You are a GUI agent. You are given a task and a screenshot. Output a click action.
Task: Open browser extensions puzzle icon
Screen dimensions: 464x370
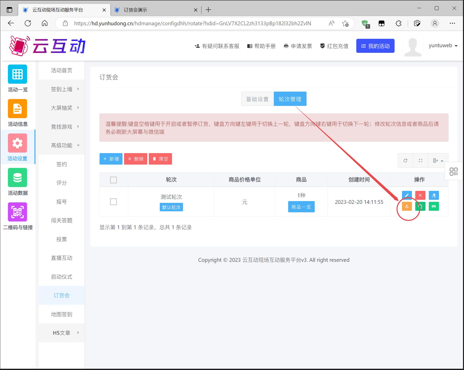point(398,23)
